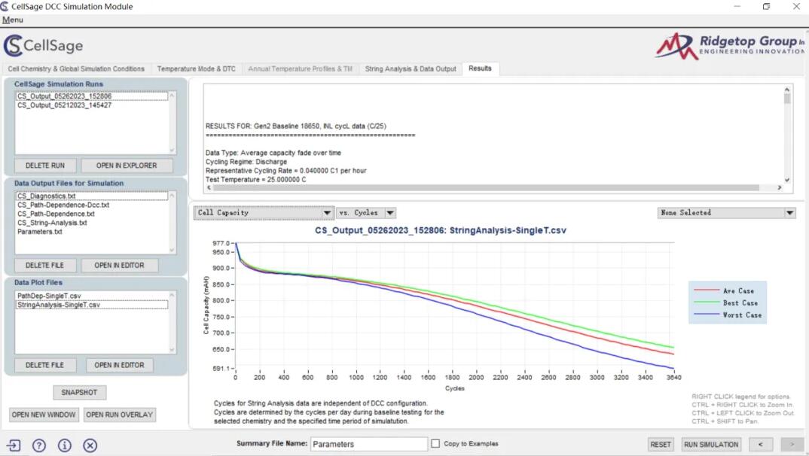The image size is (809, 456).
Task: Enable the Copy to Examples checkbox
Action: (x=435, y=444)
